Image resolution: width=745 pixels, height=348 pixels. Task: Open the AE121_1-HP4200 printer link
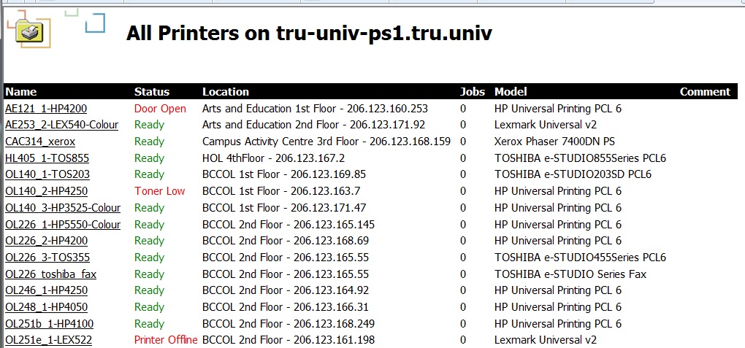45,109
